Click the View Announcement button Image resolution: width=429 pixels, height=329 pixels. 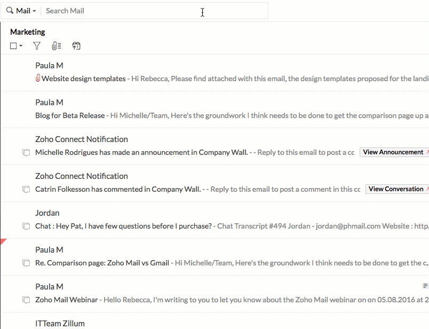(x=394, y=152)
